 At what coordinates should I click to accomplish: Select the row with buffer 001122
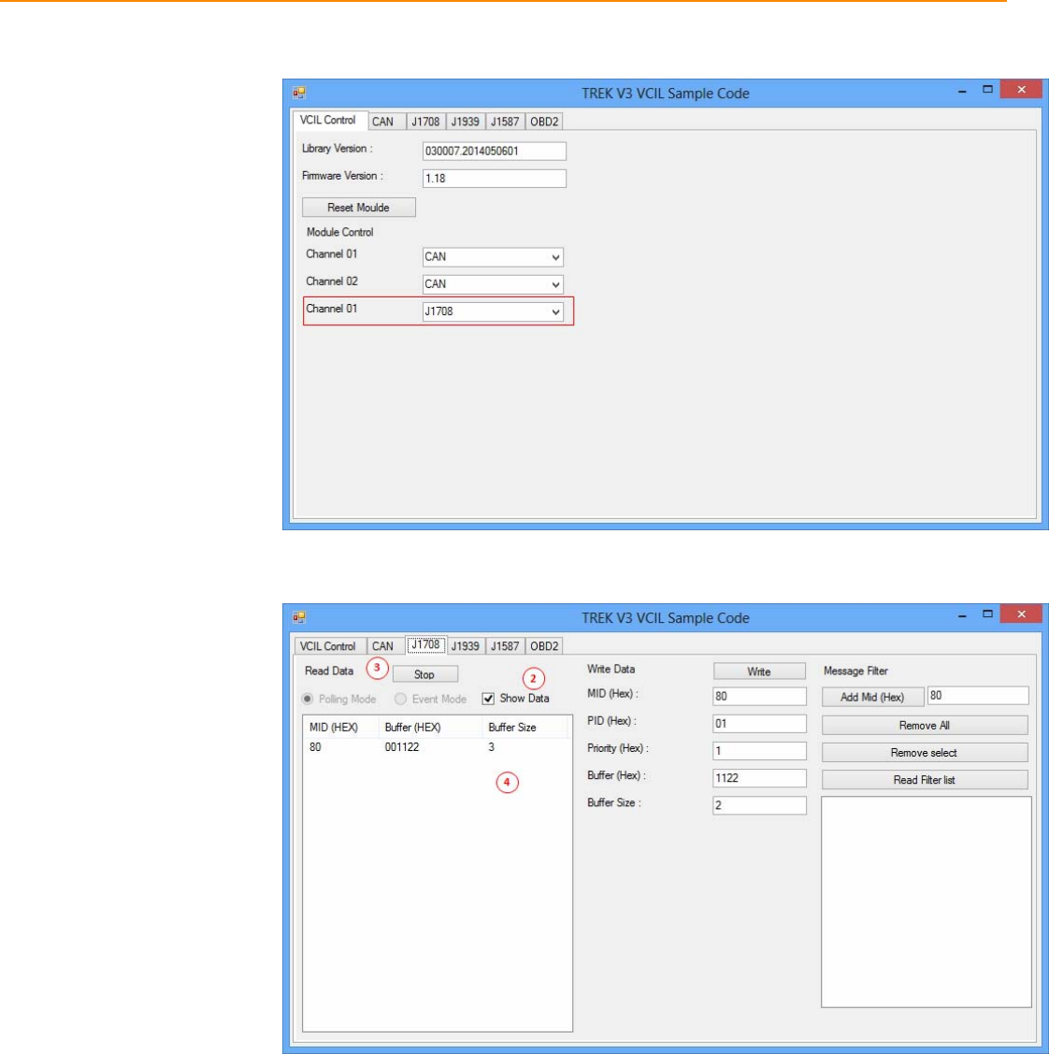(437, 747)
